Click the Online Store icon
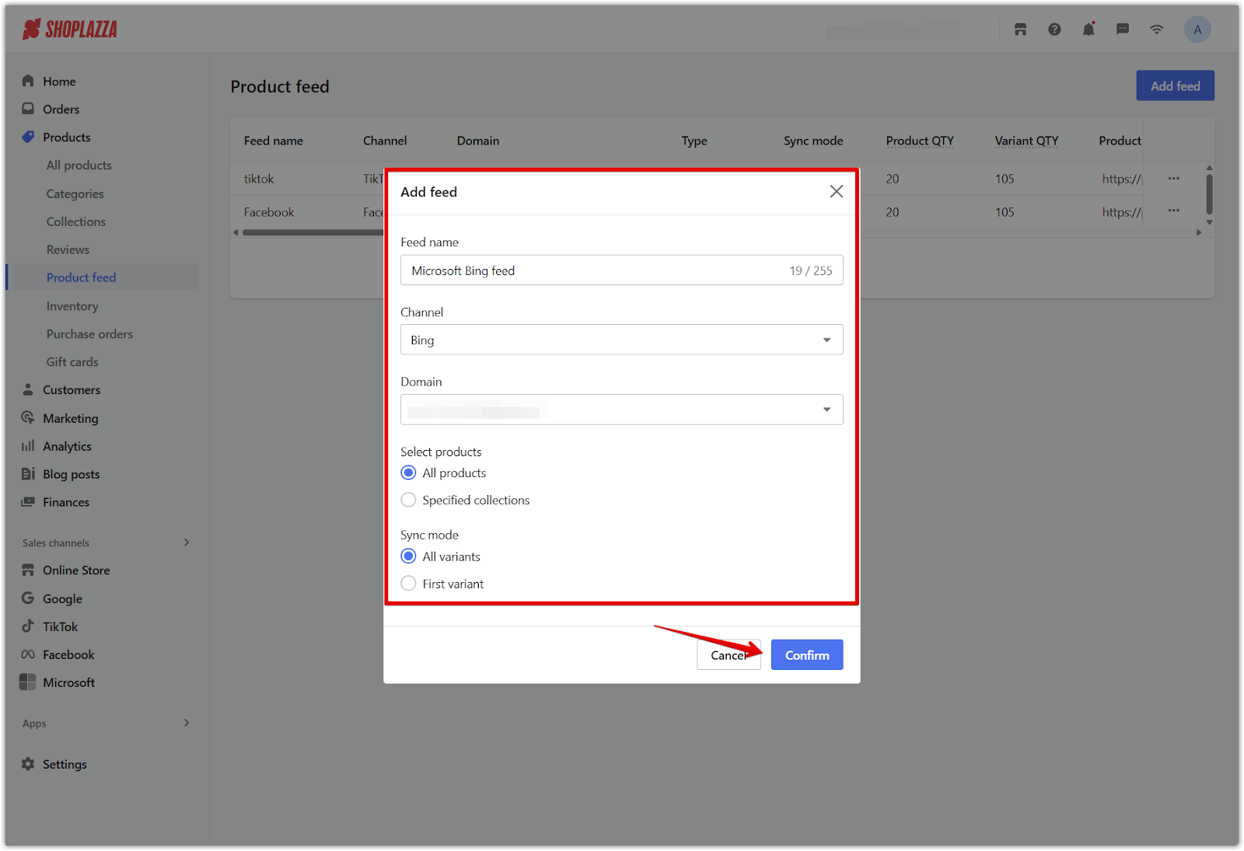1244x851 pixels. 28,570
